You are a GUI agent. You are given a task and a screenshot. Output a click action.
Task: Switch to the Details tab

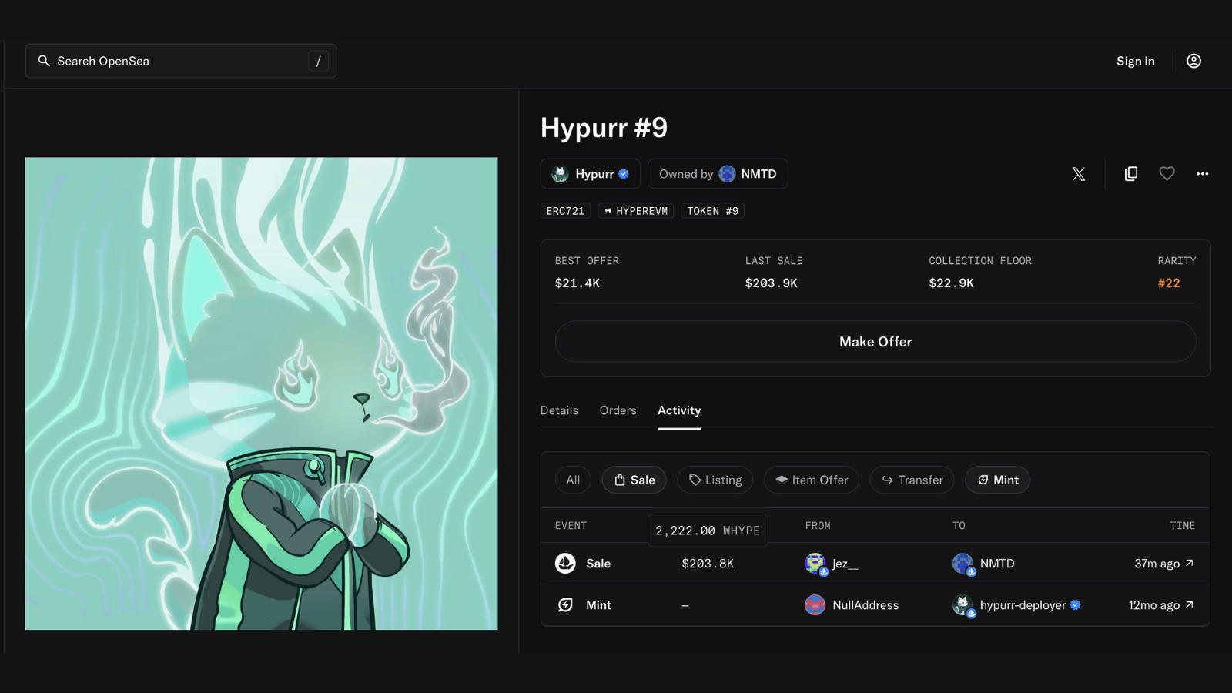(x=559, y=410)
